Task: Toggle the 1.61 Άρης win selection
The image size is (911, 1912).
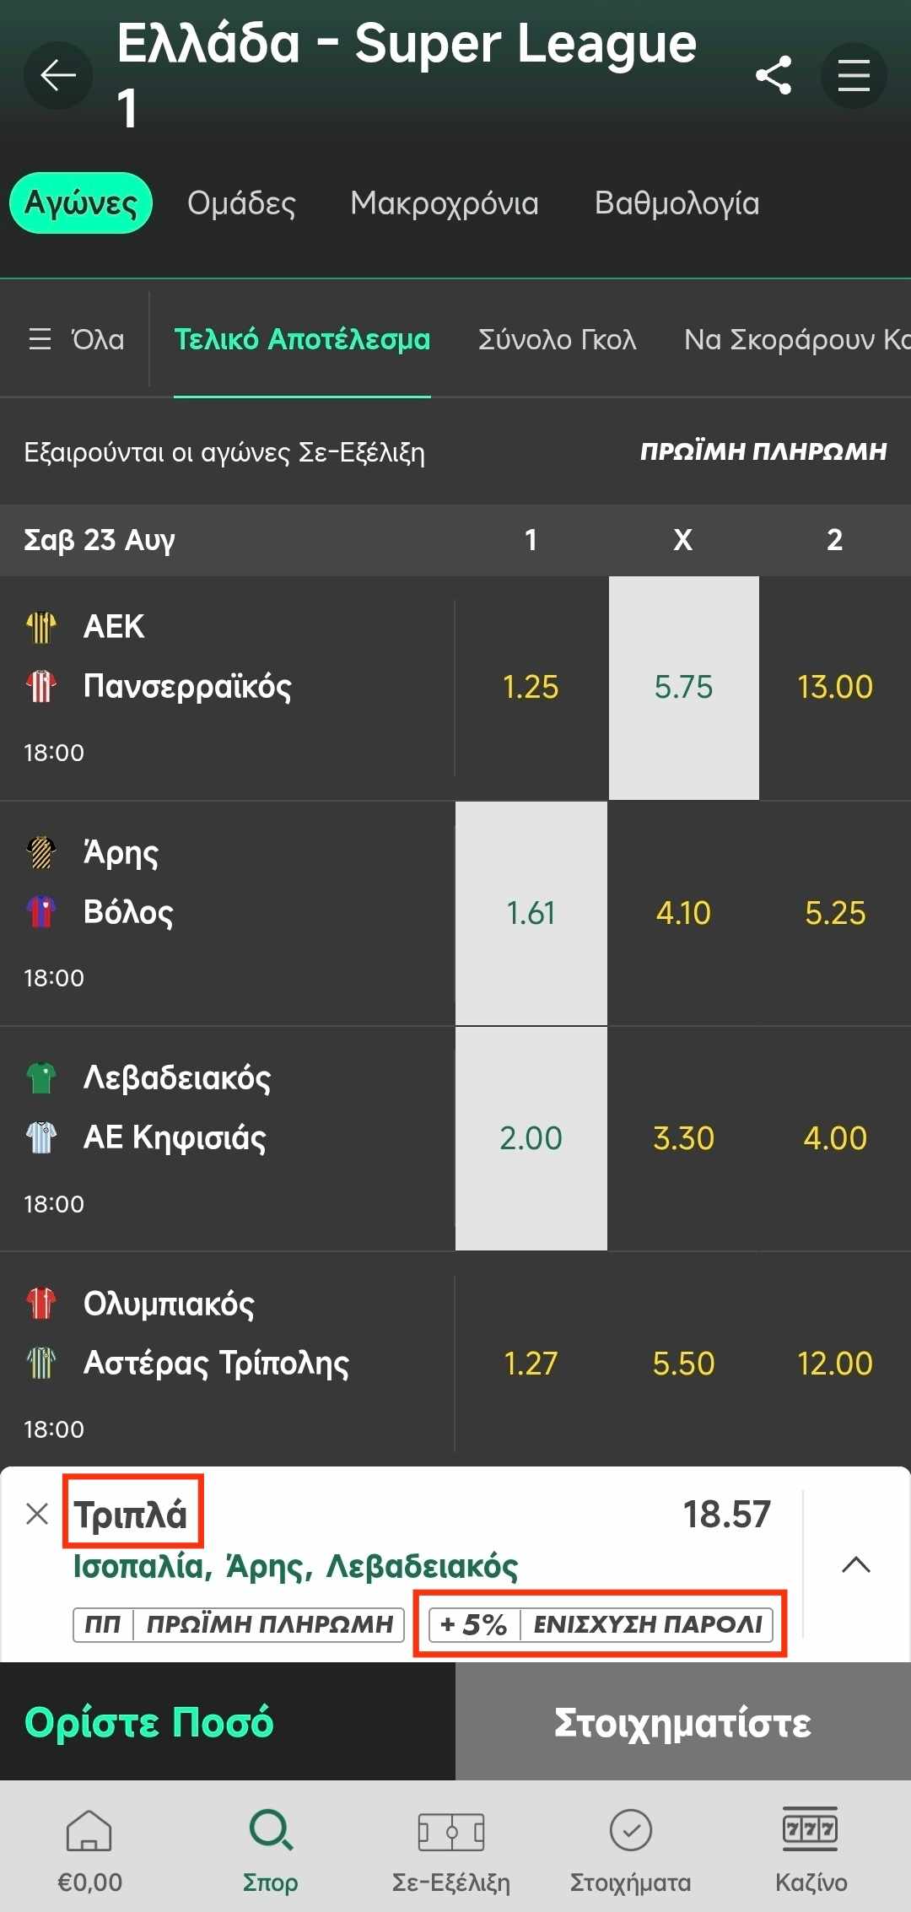Action: pos(531,913)
